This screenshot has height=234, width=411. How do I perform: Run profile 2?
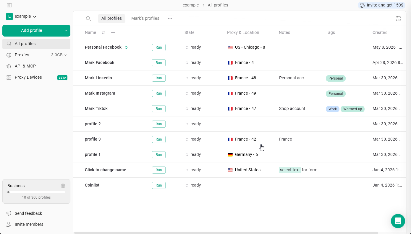[x=159, y=124]
